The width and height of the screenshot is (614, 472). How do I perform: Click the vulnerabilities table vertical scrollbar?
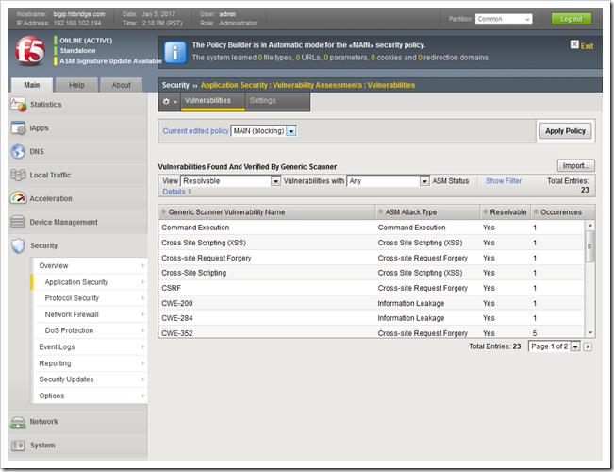[589, 274]
